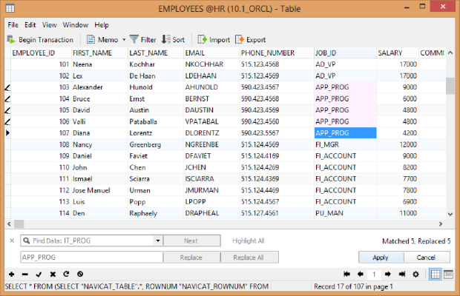Image resolution: width=460 pixels, height=296 pixels.
Task: Apply the replaced changes
Action: pos(381,258)
